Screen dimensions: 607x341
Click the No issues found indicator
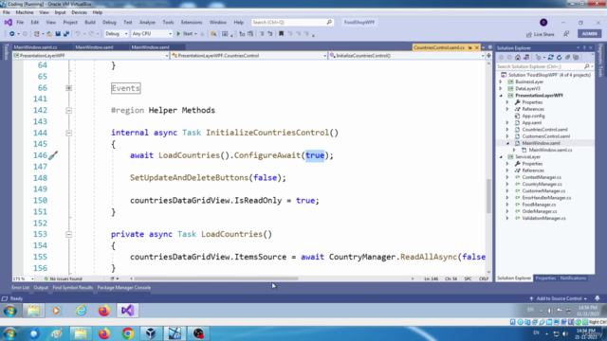(x=64, y=278)
